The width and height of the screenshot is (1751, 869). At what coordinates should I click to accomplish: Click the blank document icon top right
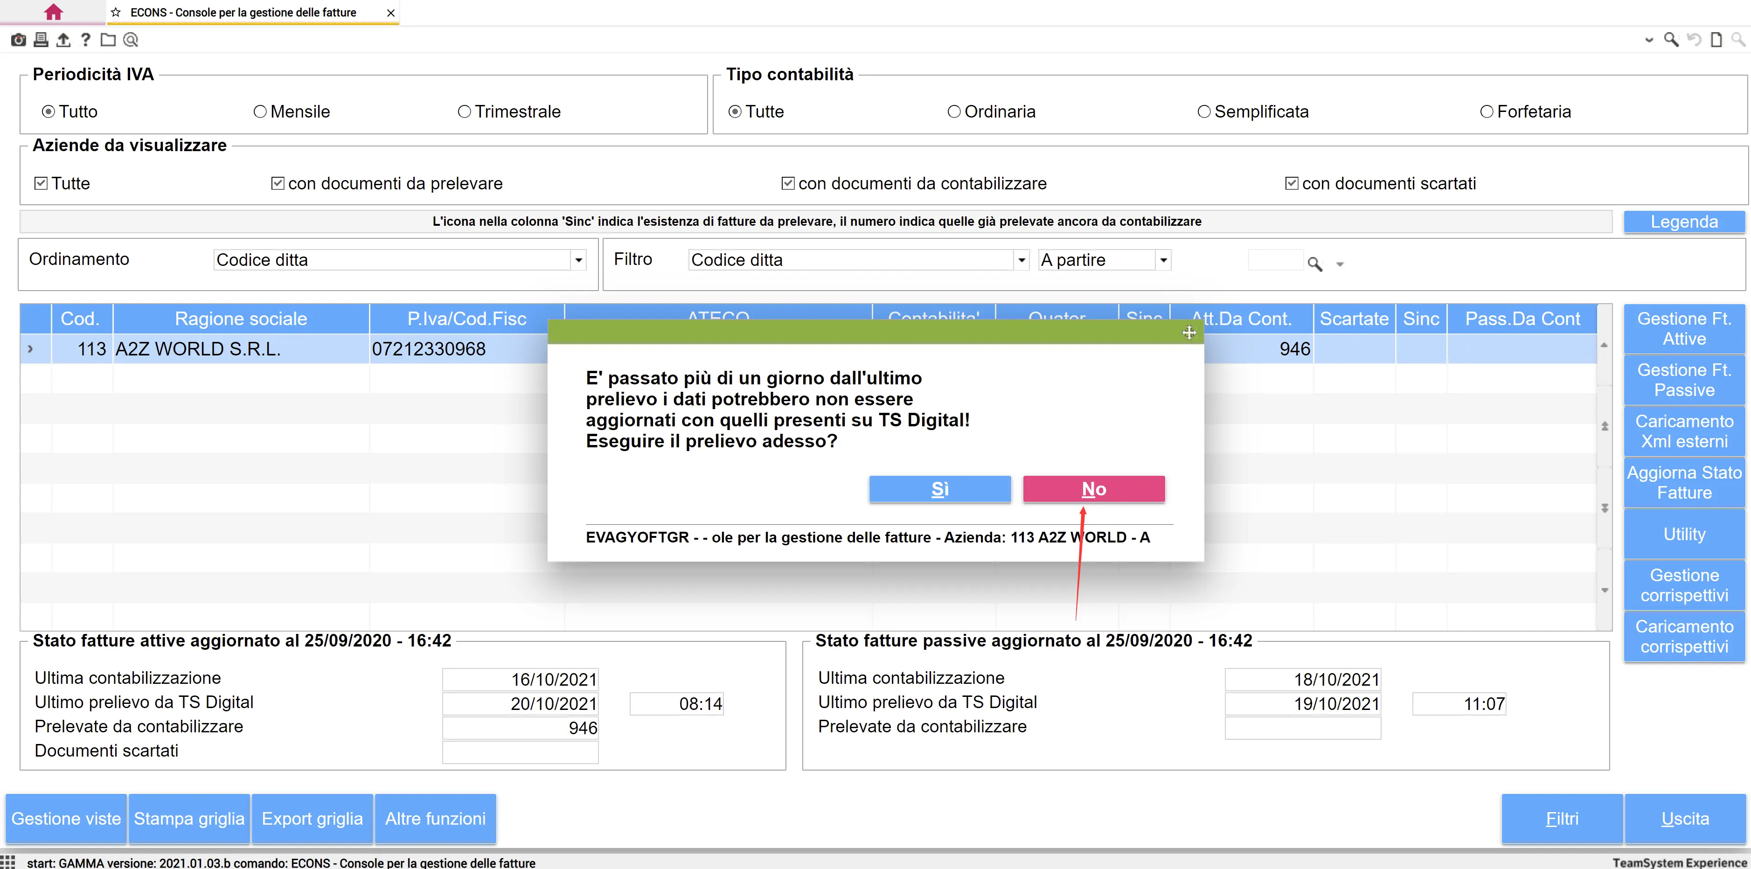click(1716, 40)
